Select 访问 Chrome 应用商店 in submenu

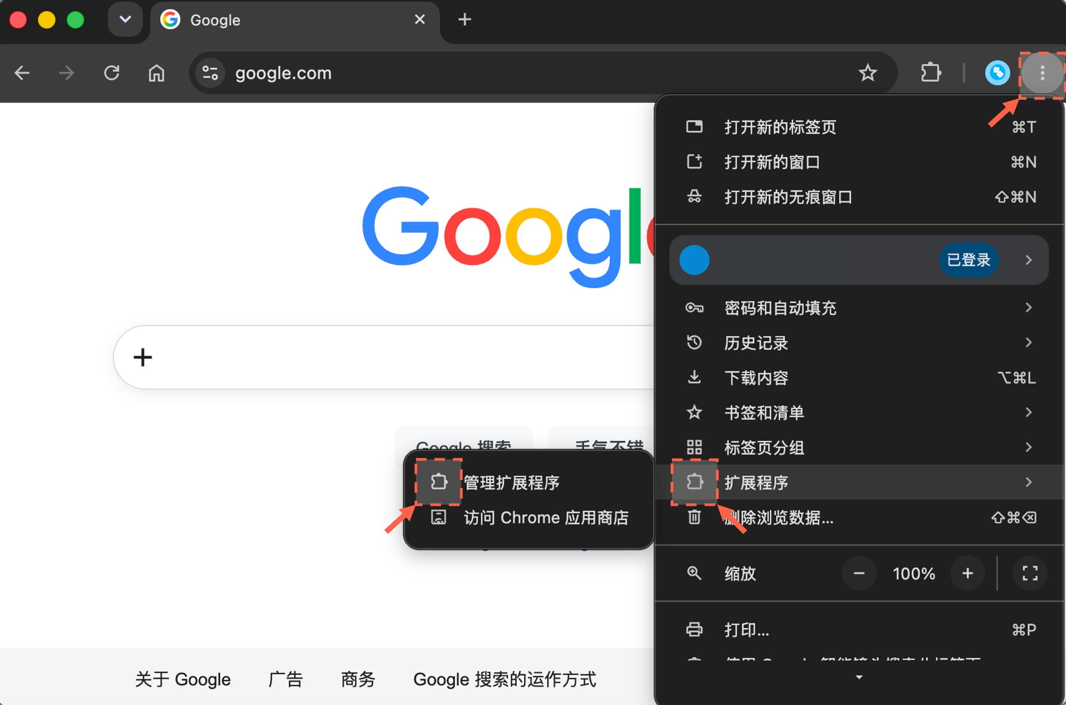click(528, 517)
